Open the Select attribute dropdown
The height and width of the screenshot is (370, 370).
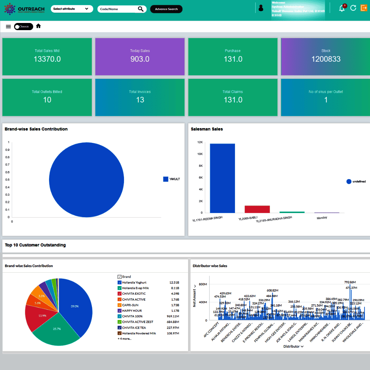(72, 9)
